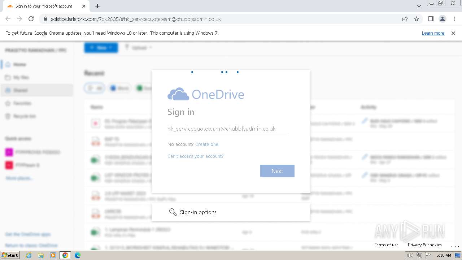462x260 pixels.
Task: Click the key icon beside Sign-in options
Action: 173,212
